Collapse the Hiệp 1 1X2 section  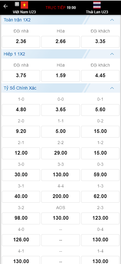(x=112, y=54)
